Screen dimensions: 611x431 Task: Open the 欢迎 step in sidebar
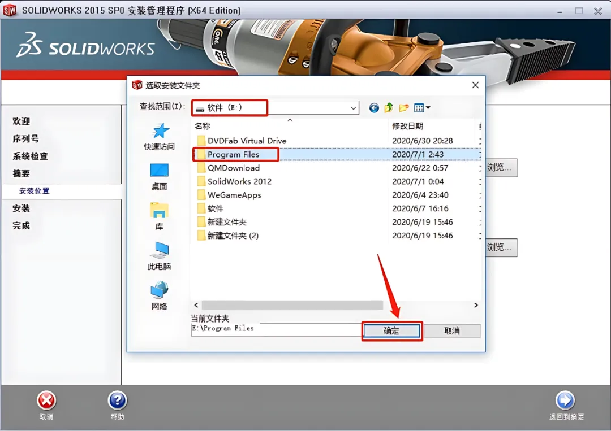[21, 121]
